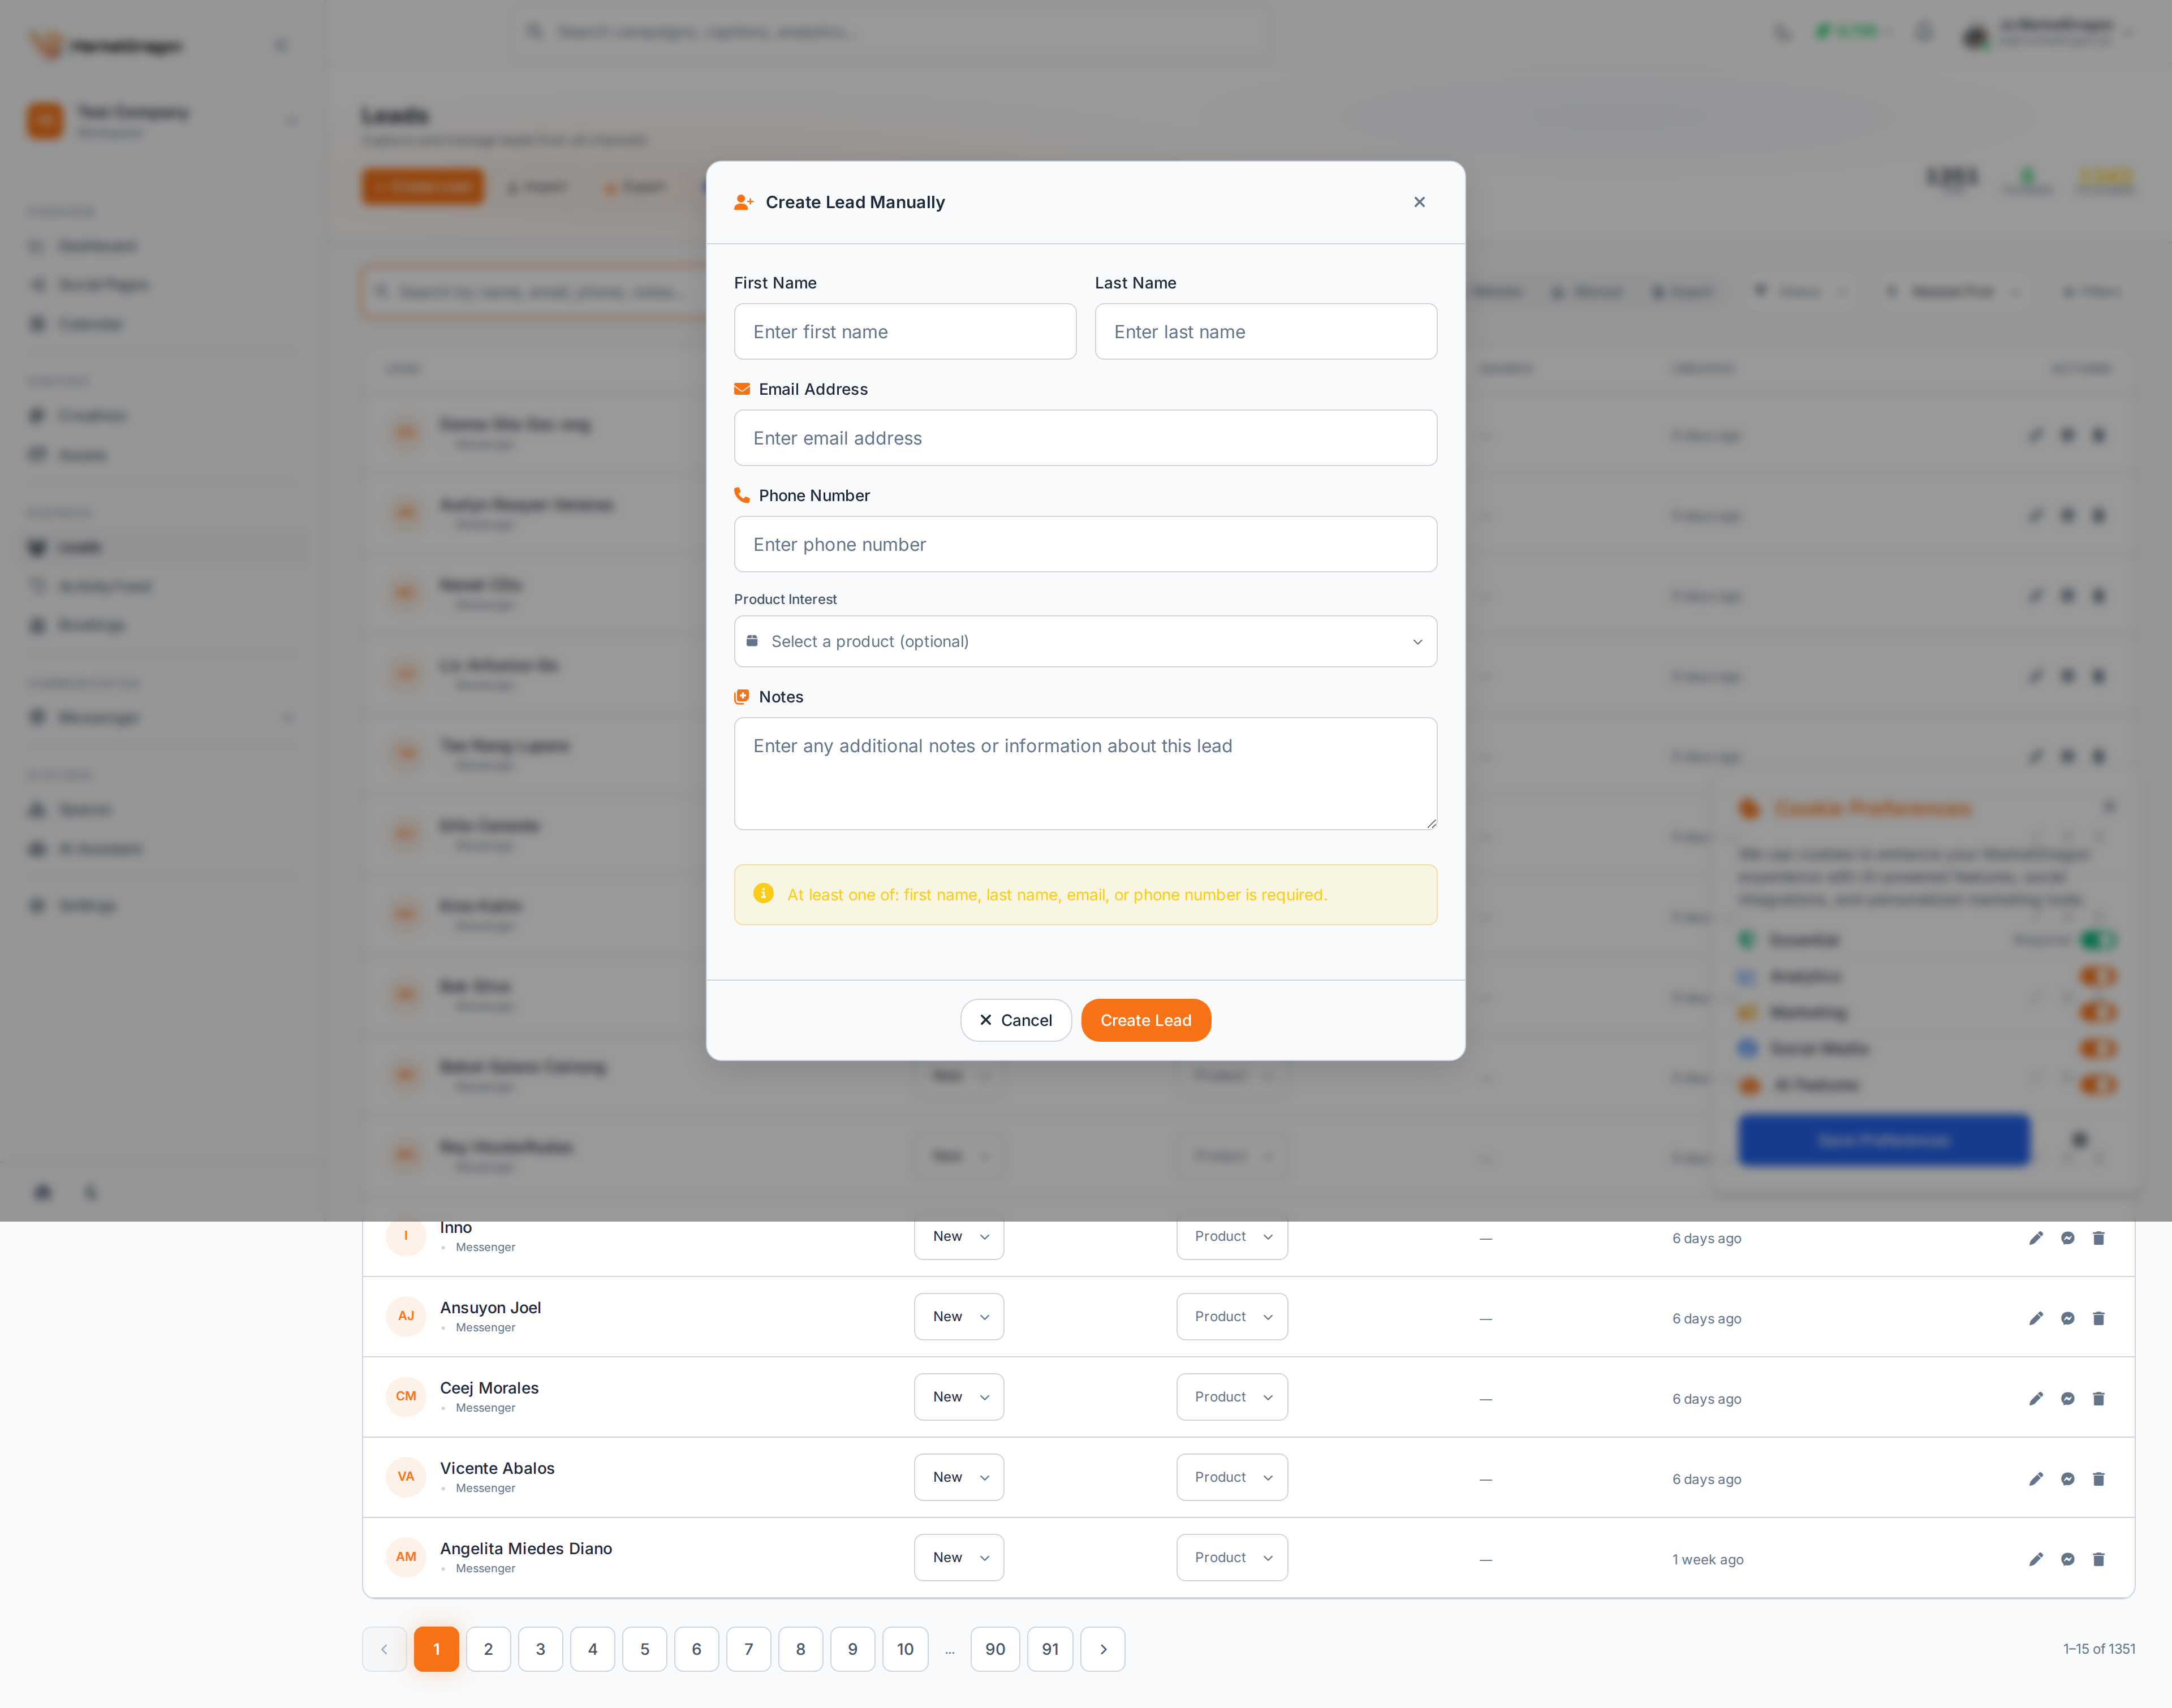
Task: Edit the Inno lead with pencil icon
Action: pos(2036,1238)
